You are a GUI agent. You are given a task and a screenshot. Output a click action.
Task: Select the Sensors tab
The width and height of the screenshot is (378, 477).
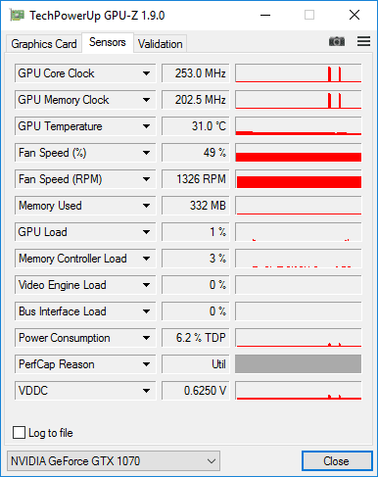[x=108, y=42]
